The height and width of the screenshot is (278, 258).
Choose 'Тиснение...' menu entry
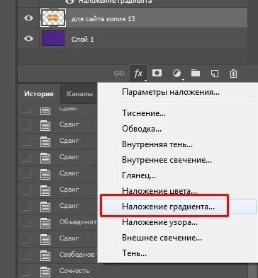point(144,113)
